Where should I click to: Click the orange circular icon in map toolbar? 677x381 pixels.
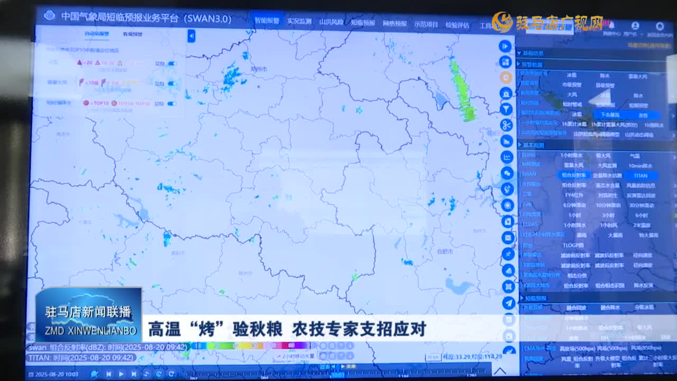click(x=506, y=77)
